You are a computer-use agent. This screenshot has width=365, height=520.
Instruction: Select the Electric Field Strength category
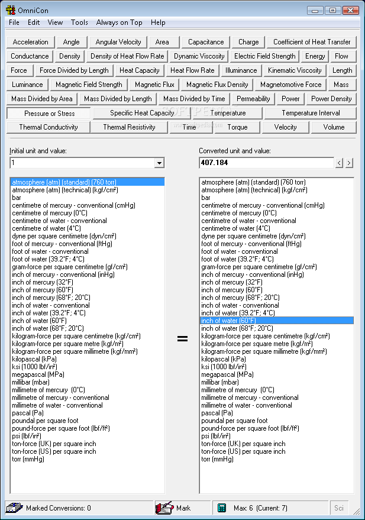coord(264,56)
